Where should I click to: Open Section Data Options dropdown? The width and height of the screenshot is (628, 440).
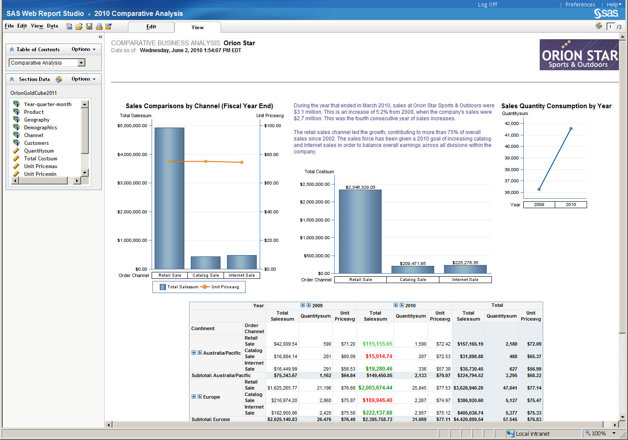click(84, 79)
